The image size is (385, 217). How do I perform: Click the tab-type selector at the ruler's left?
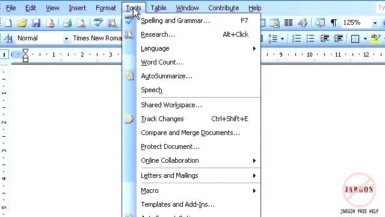pos(4,55)
